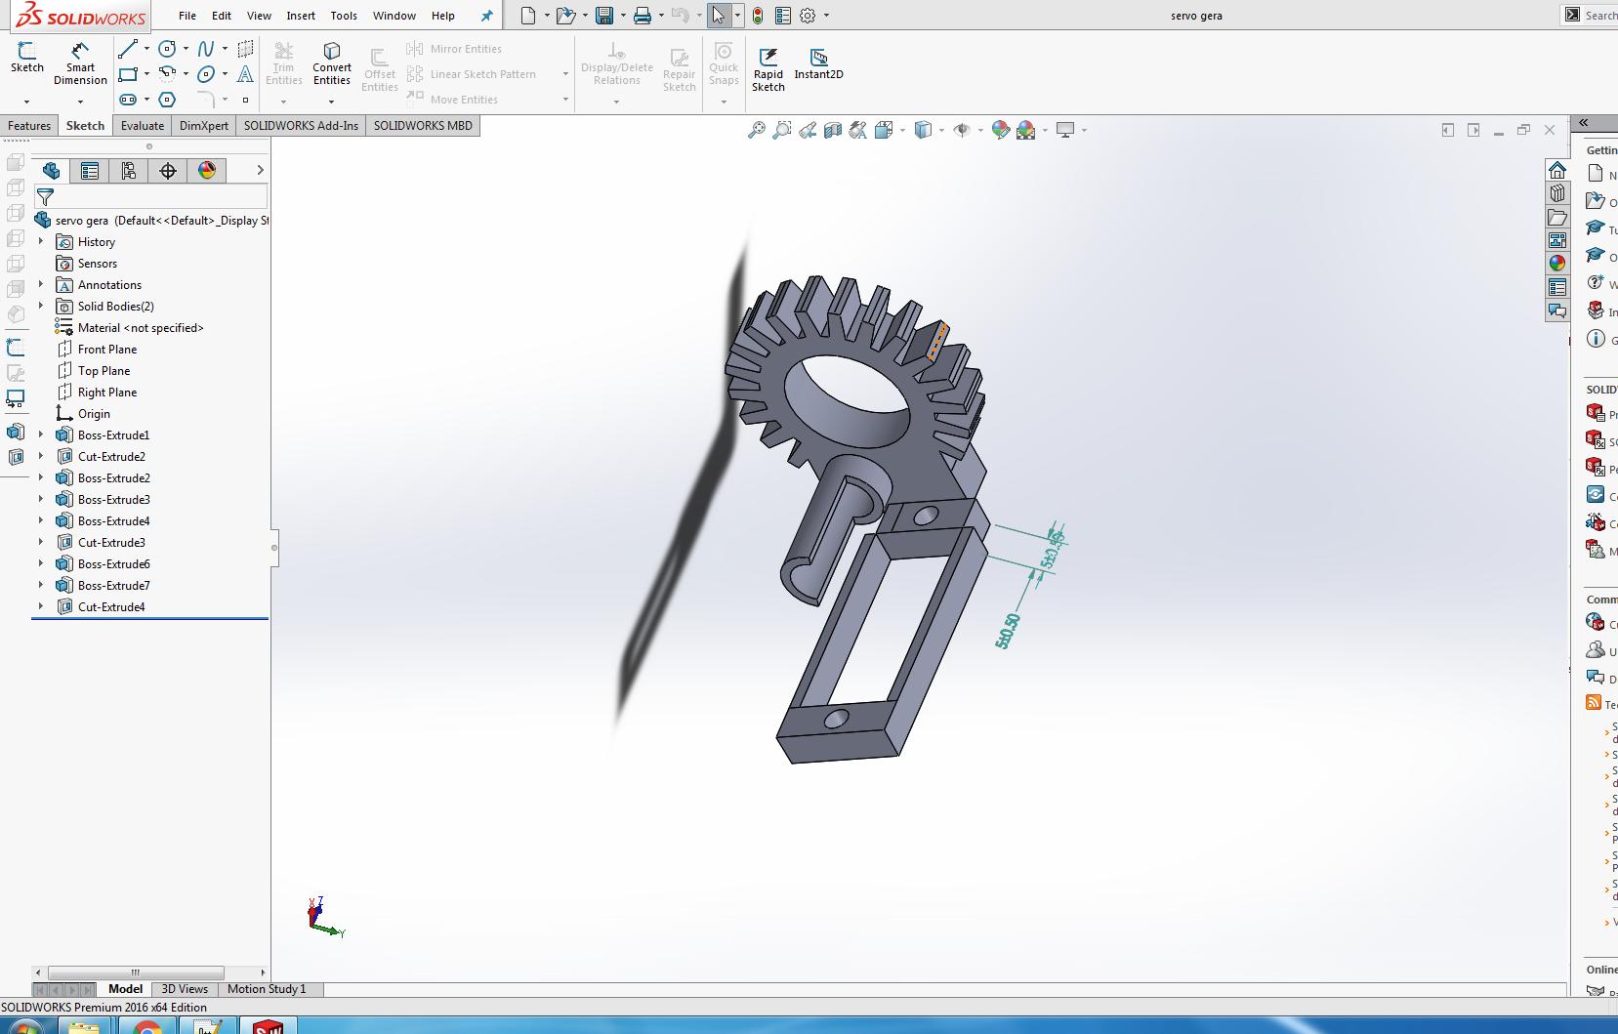
Task: Open Chrome from the taskbar
Action: pyautogui.click(x=148, y=1027)
